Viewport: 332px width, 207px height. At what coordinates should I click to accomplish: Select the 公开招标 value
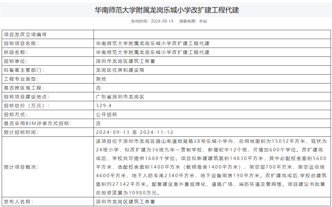(x=106, y=115)
